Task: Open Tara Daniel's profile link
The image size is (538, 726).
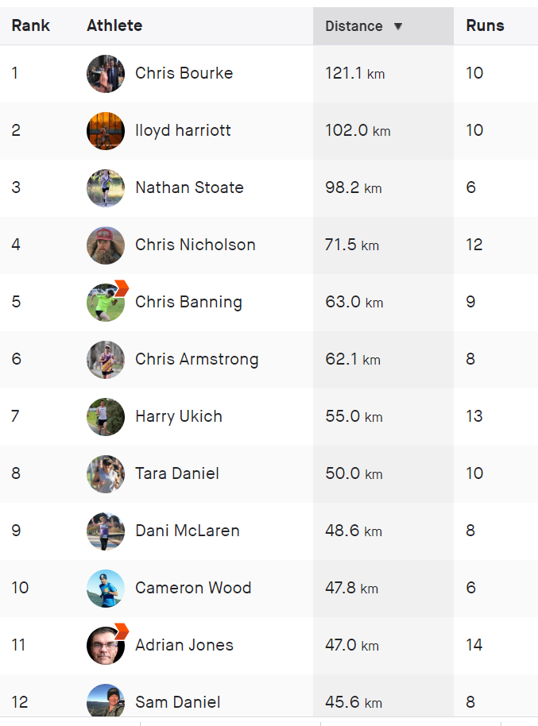Action: click(x=177, y=473)
